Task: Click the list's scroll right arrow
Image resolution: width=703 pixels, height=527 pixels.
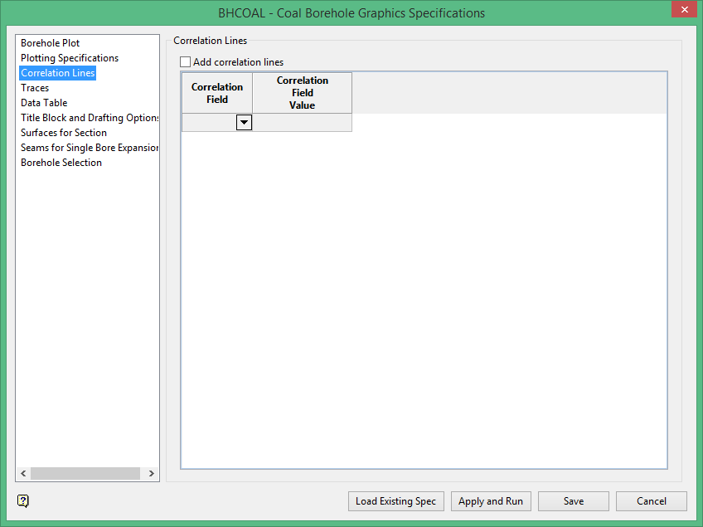Action: click(152, 474)
